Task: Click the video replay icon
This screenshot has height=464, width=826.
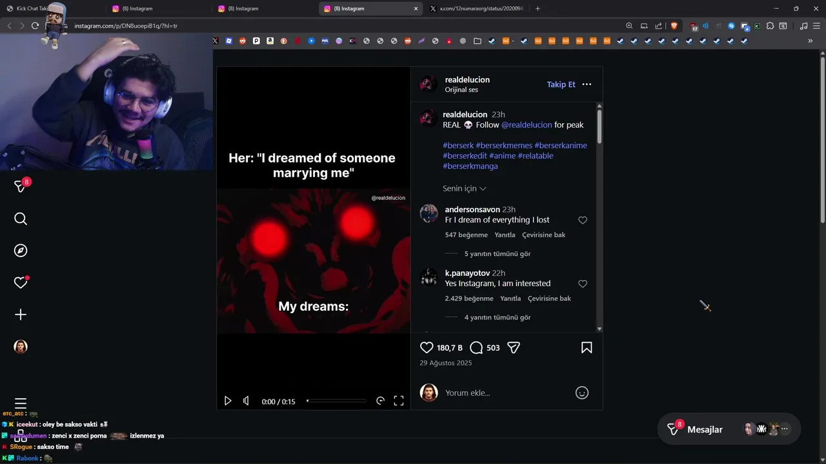Action: pos(380,401)
